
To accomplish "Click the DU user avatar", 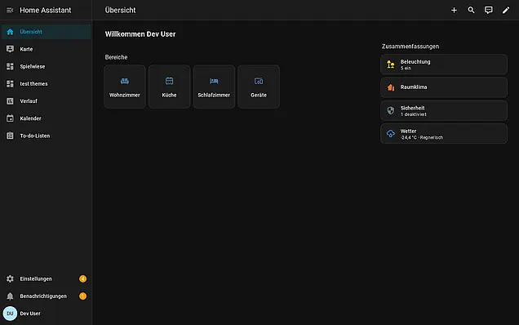I will (10, 314).
